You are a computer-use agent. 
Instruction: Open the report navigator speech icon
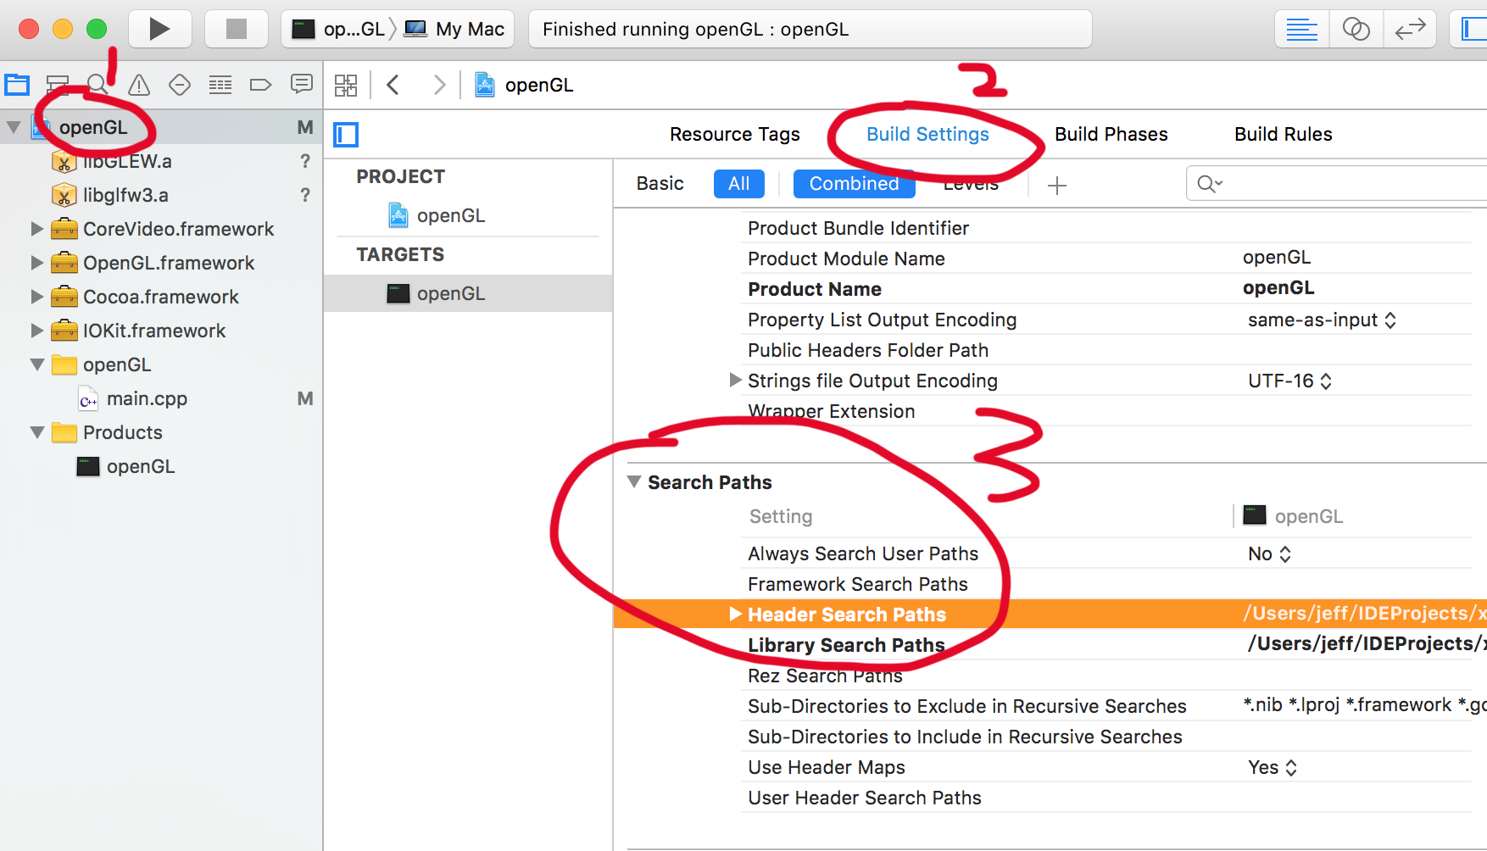[301, 84]
